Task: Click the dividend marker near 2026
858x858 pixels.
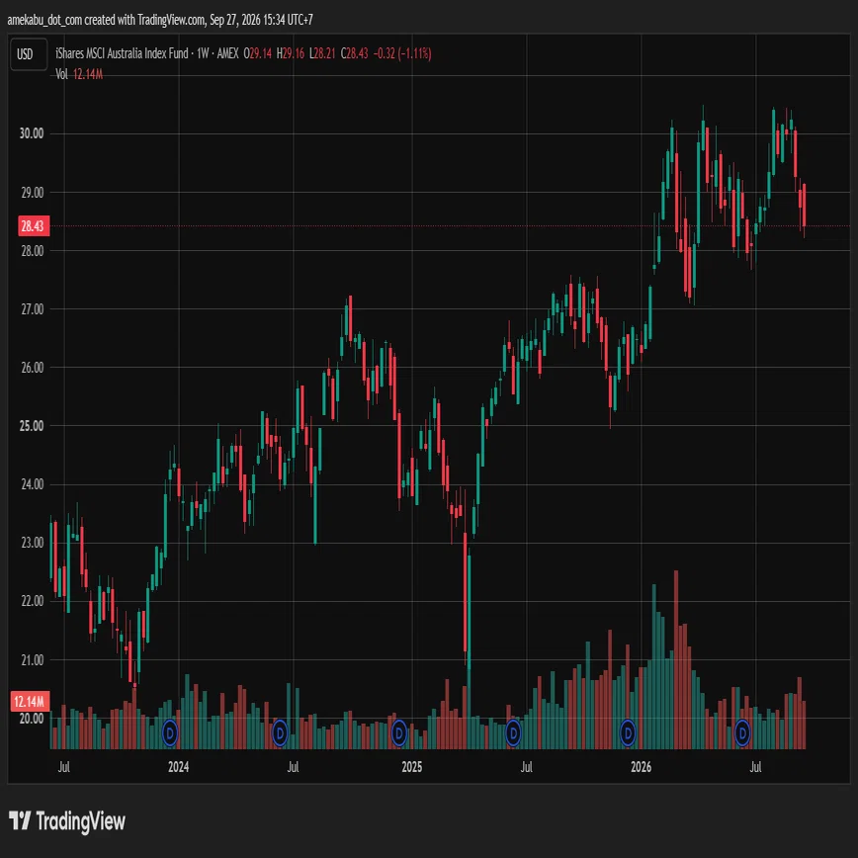Action: click(x=628, y=732)
